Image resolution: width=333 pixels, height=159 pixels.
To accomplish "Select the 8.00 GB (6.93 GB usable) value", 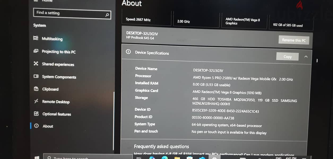I will (x=211, y=85).
